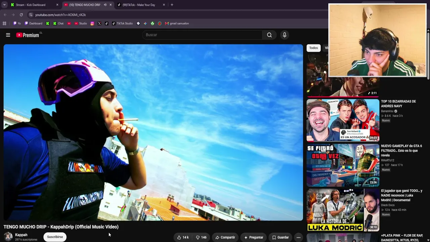Expand the tab search dropdown arrow
The height and width of the screenshot is (242, 430).
click(x=4, y=5)
